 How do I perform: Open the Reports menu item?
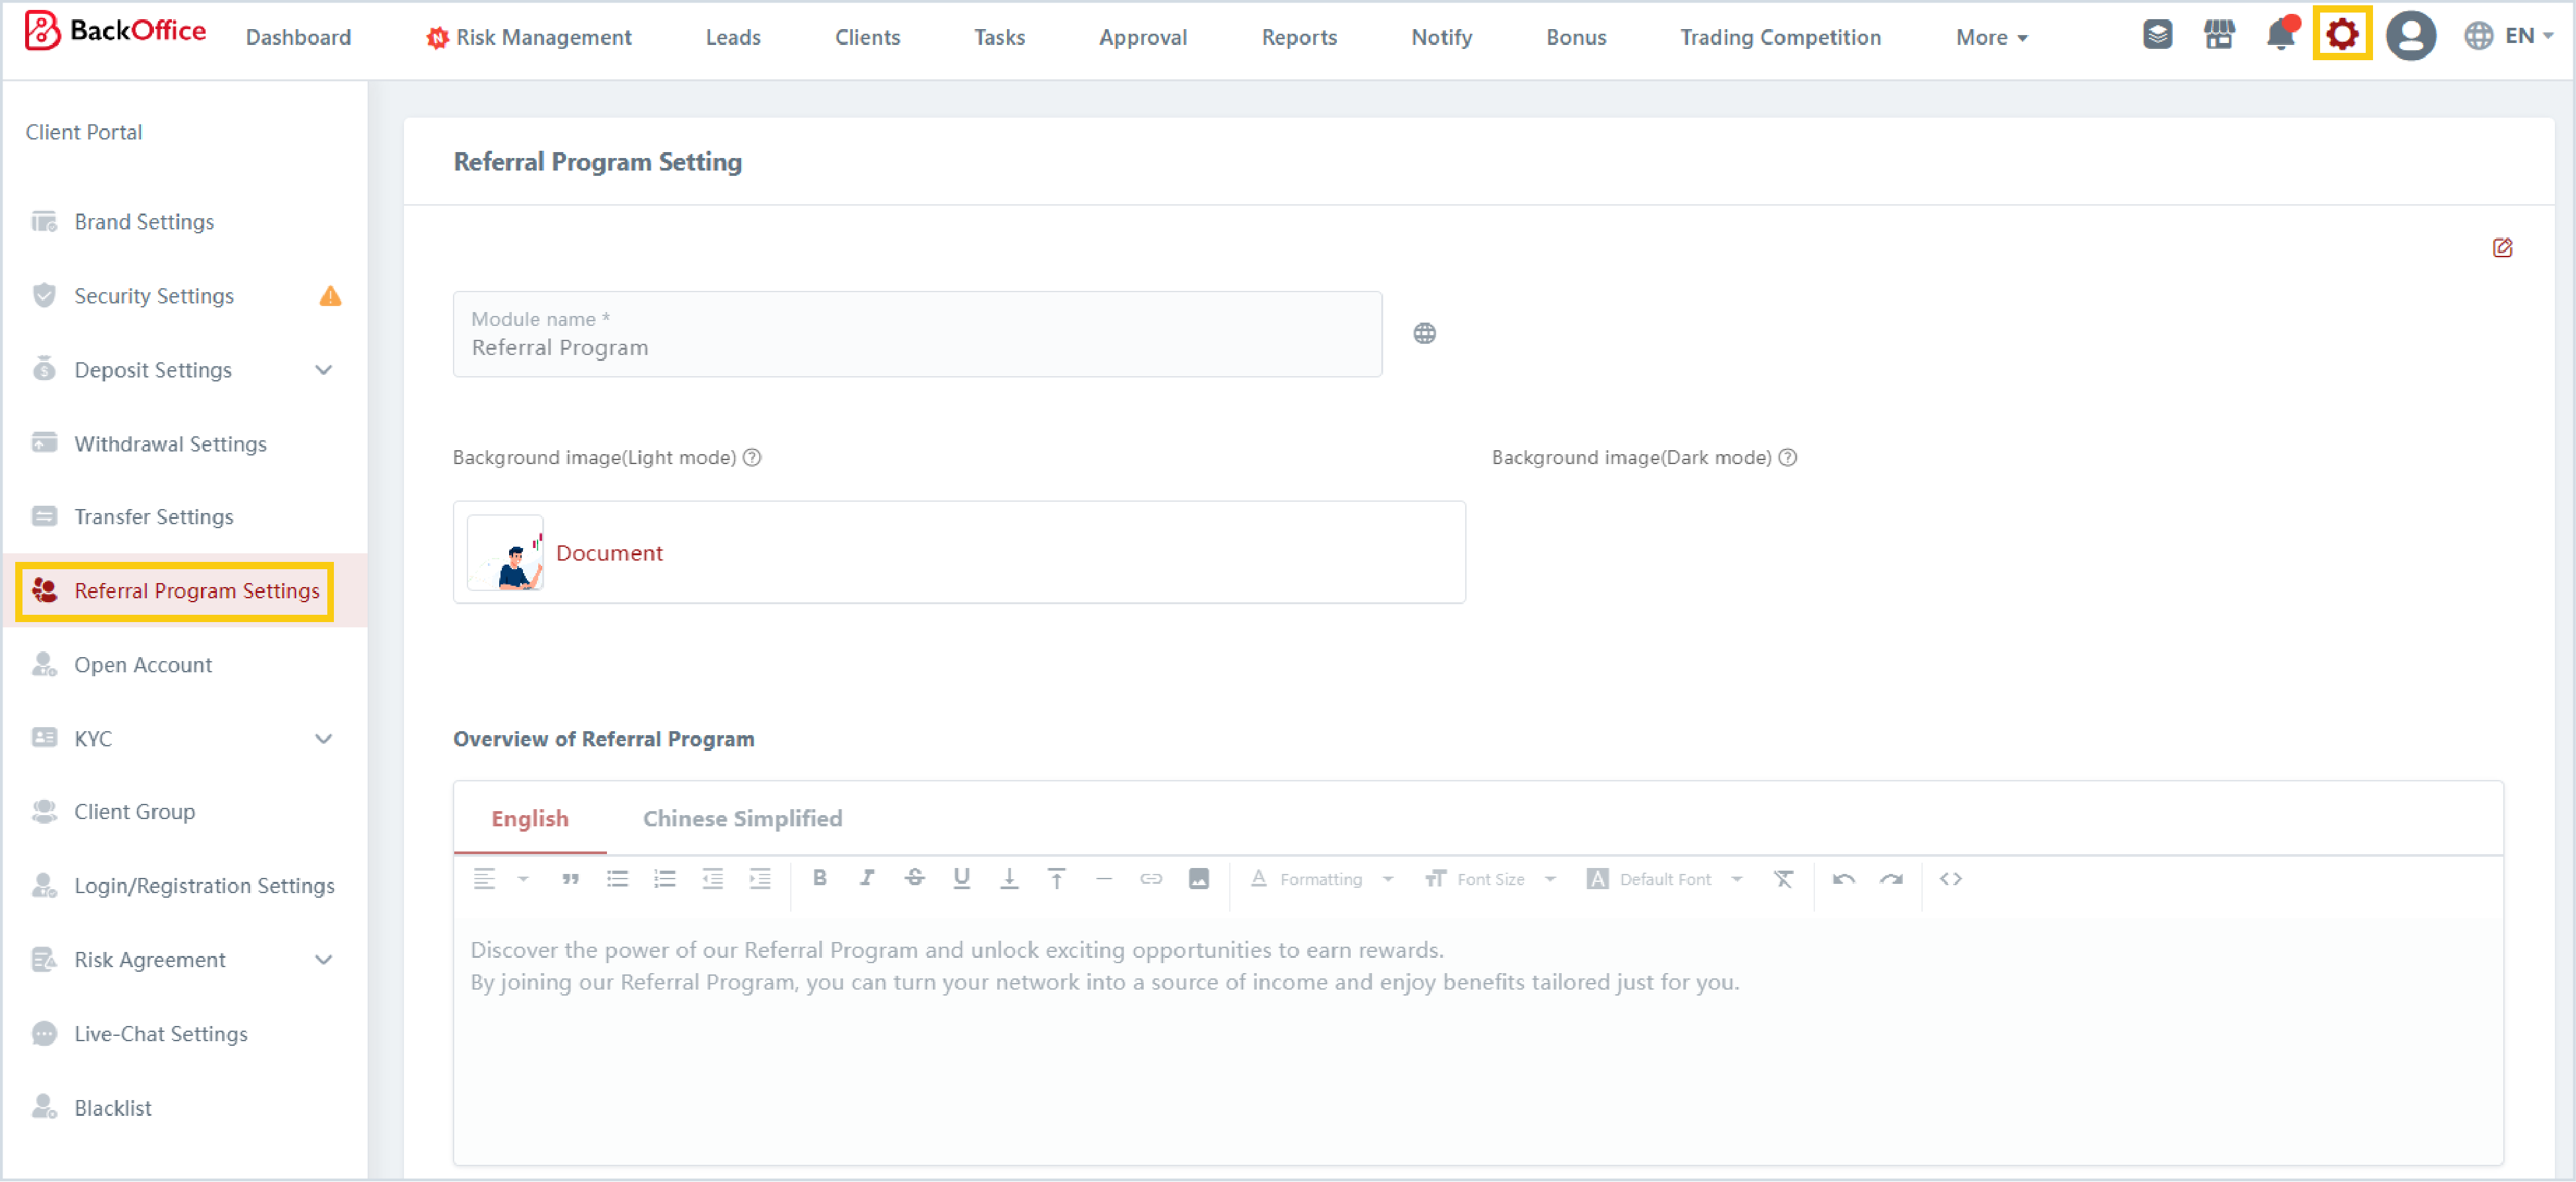click(x=1298, y=37)
